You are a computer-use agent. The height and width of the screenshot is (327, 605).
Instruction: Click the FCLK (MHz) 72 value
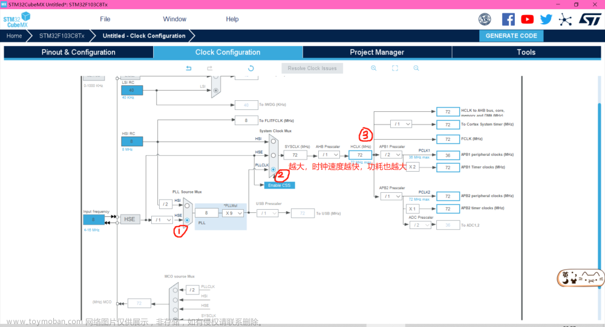point(448,139)
